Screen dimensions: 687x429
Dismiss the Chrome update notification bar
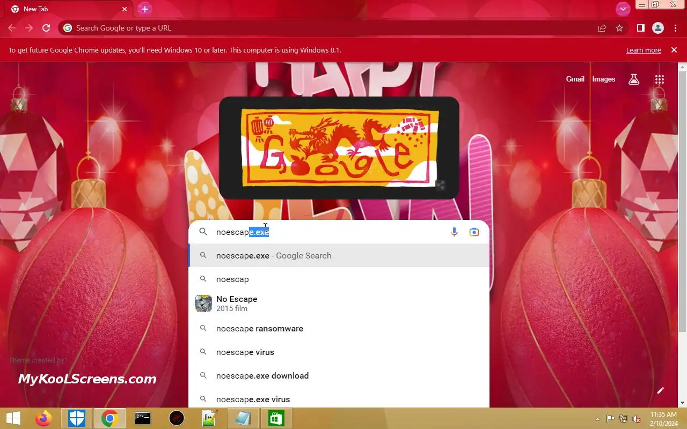click(674, 50)
